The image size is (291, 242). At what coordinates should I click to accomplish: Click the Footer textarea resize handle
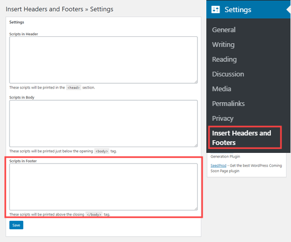point(196,209)
